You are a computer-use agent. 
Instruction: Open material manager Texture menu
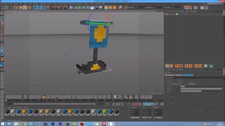point(26,107)
